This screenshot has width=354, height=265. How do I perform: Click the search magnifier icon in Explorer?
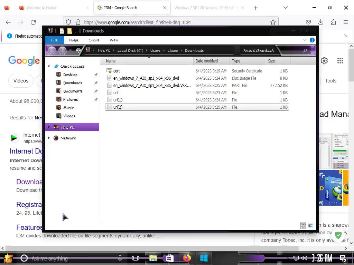click(305, 50)
